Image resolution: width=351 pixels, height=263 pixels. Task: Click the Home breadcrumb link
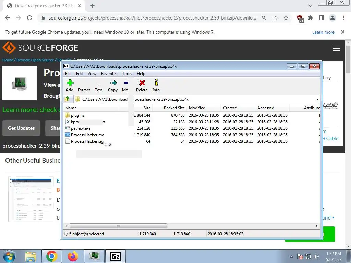(8, 60)
